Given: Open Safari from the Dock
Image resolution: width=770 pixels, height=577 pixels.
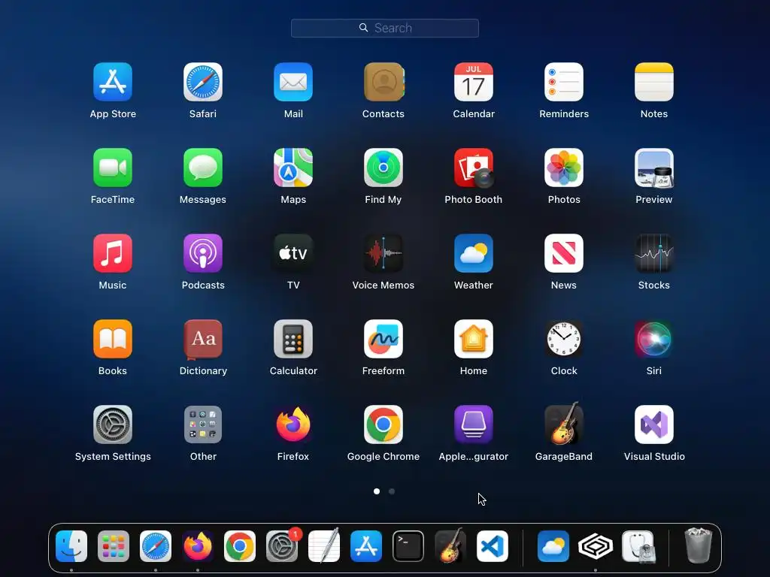Looking at the screenshot, I should pyautogui.click(x=156, y=546).
